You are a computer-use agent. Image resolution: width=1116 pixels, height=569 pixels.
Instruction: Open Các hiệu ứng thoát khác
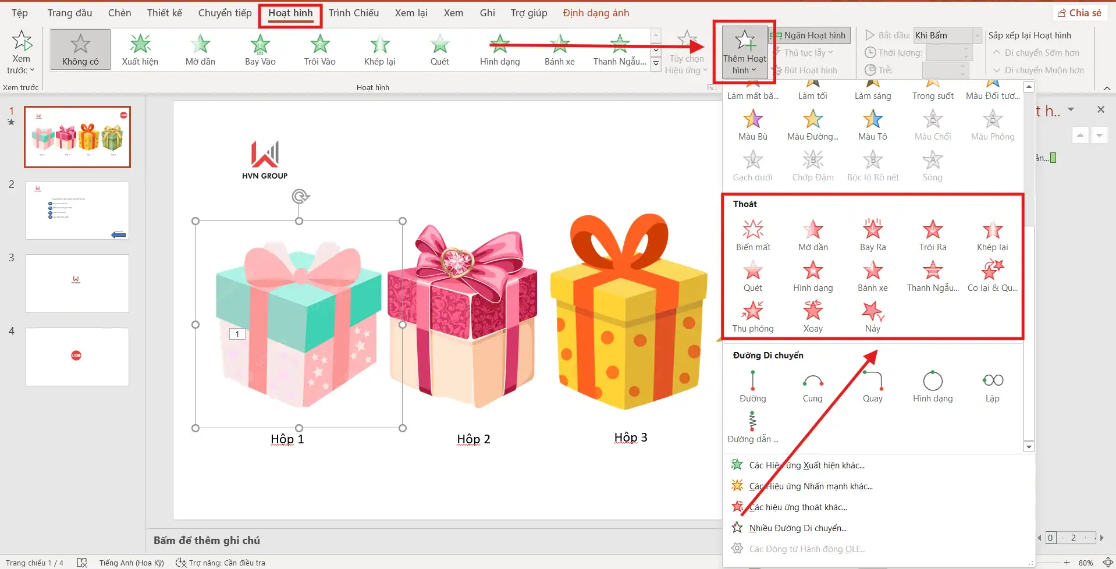point(797,507)
